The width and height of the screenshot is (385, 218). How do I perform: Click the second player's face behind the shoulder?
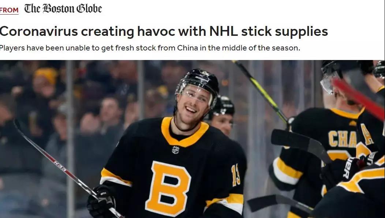coord(223,123)
